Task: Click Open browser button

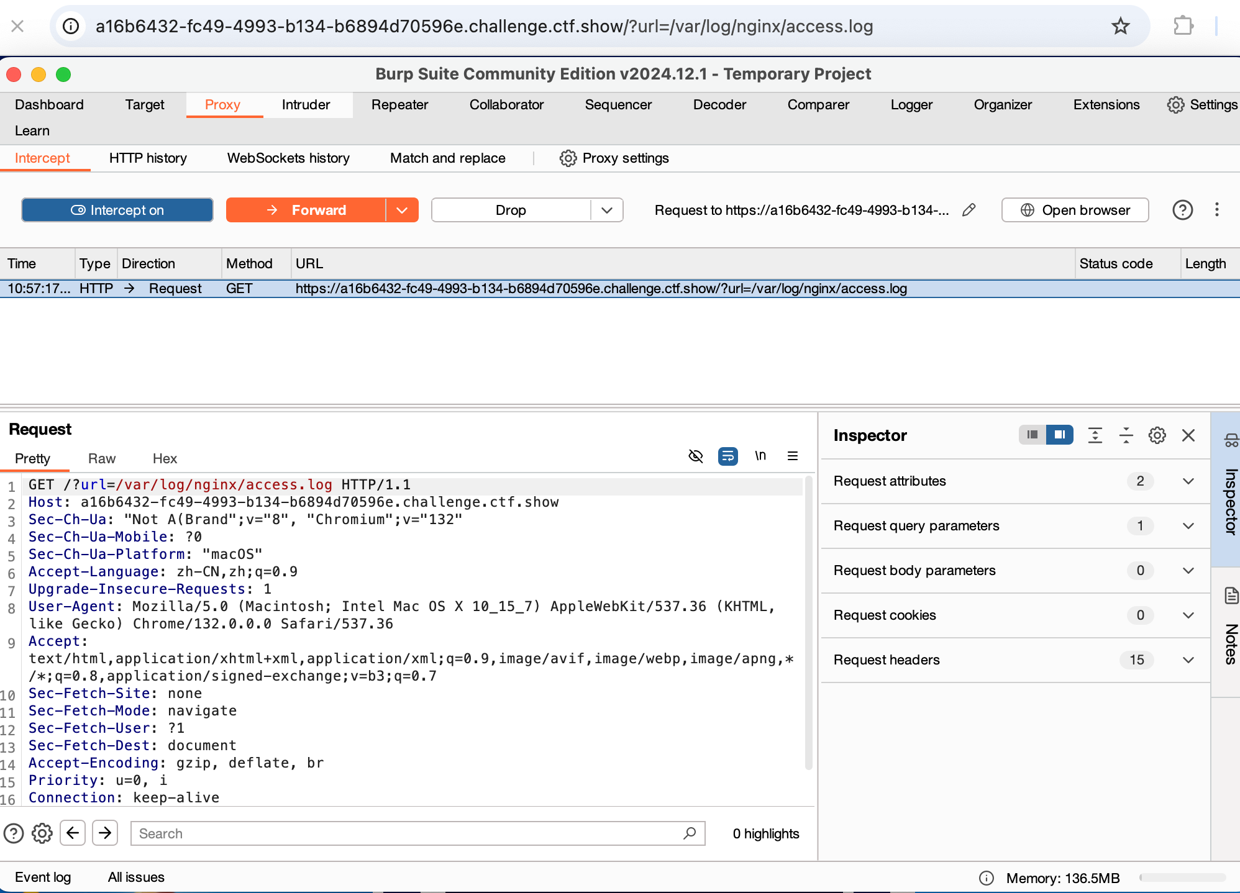Action: point(1075,210)
